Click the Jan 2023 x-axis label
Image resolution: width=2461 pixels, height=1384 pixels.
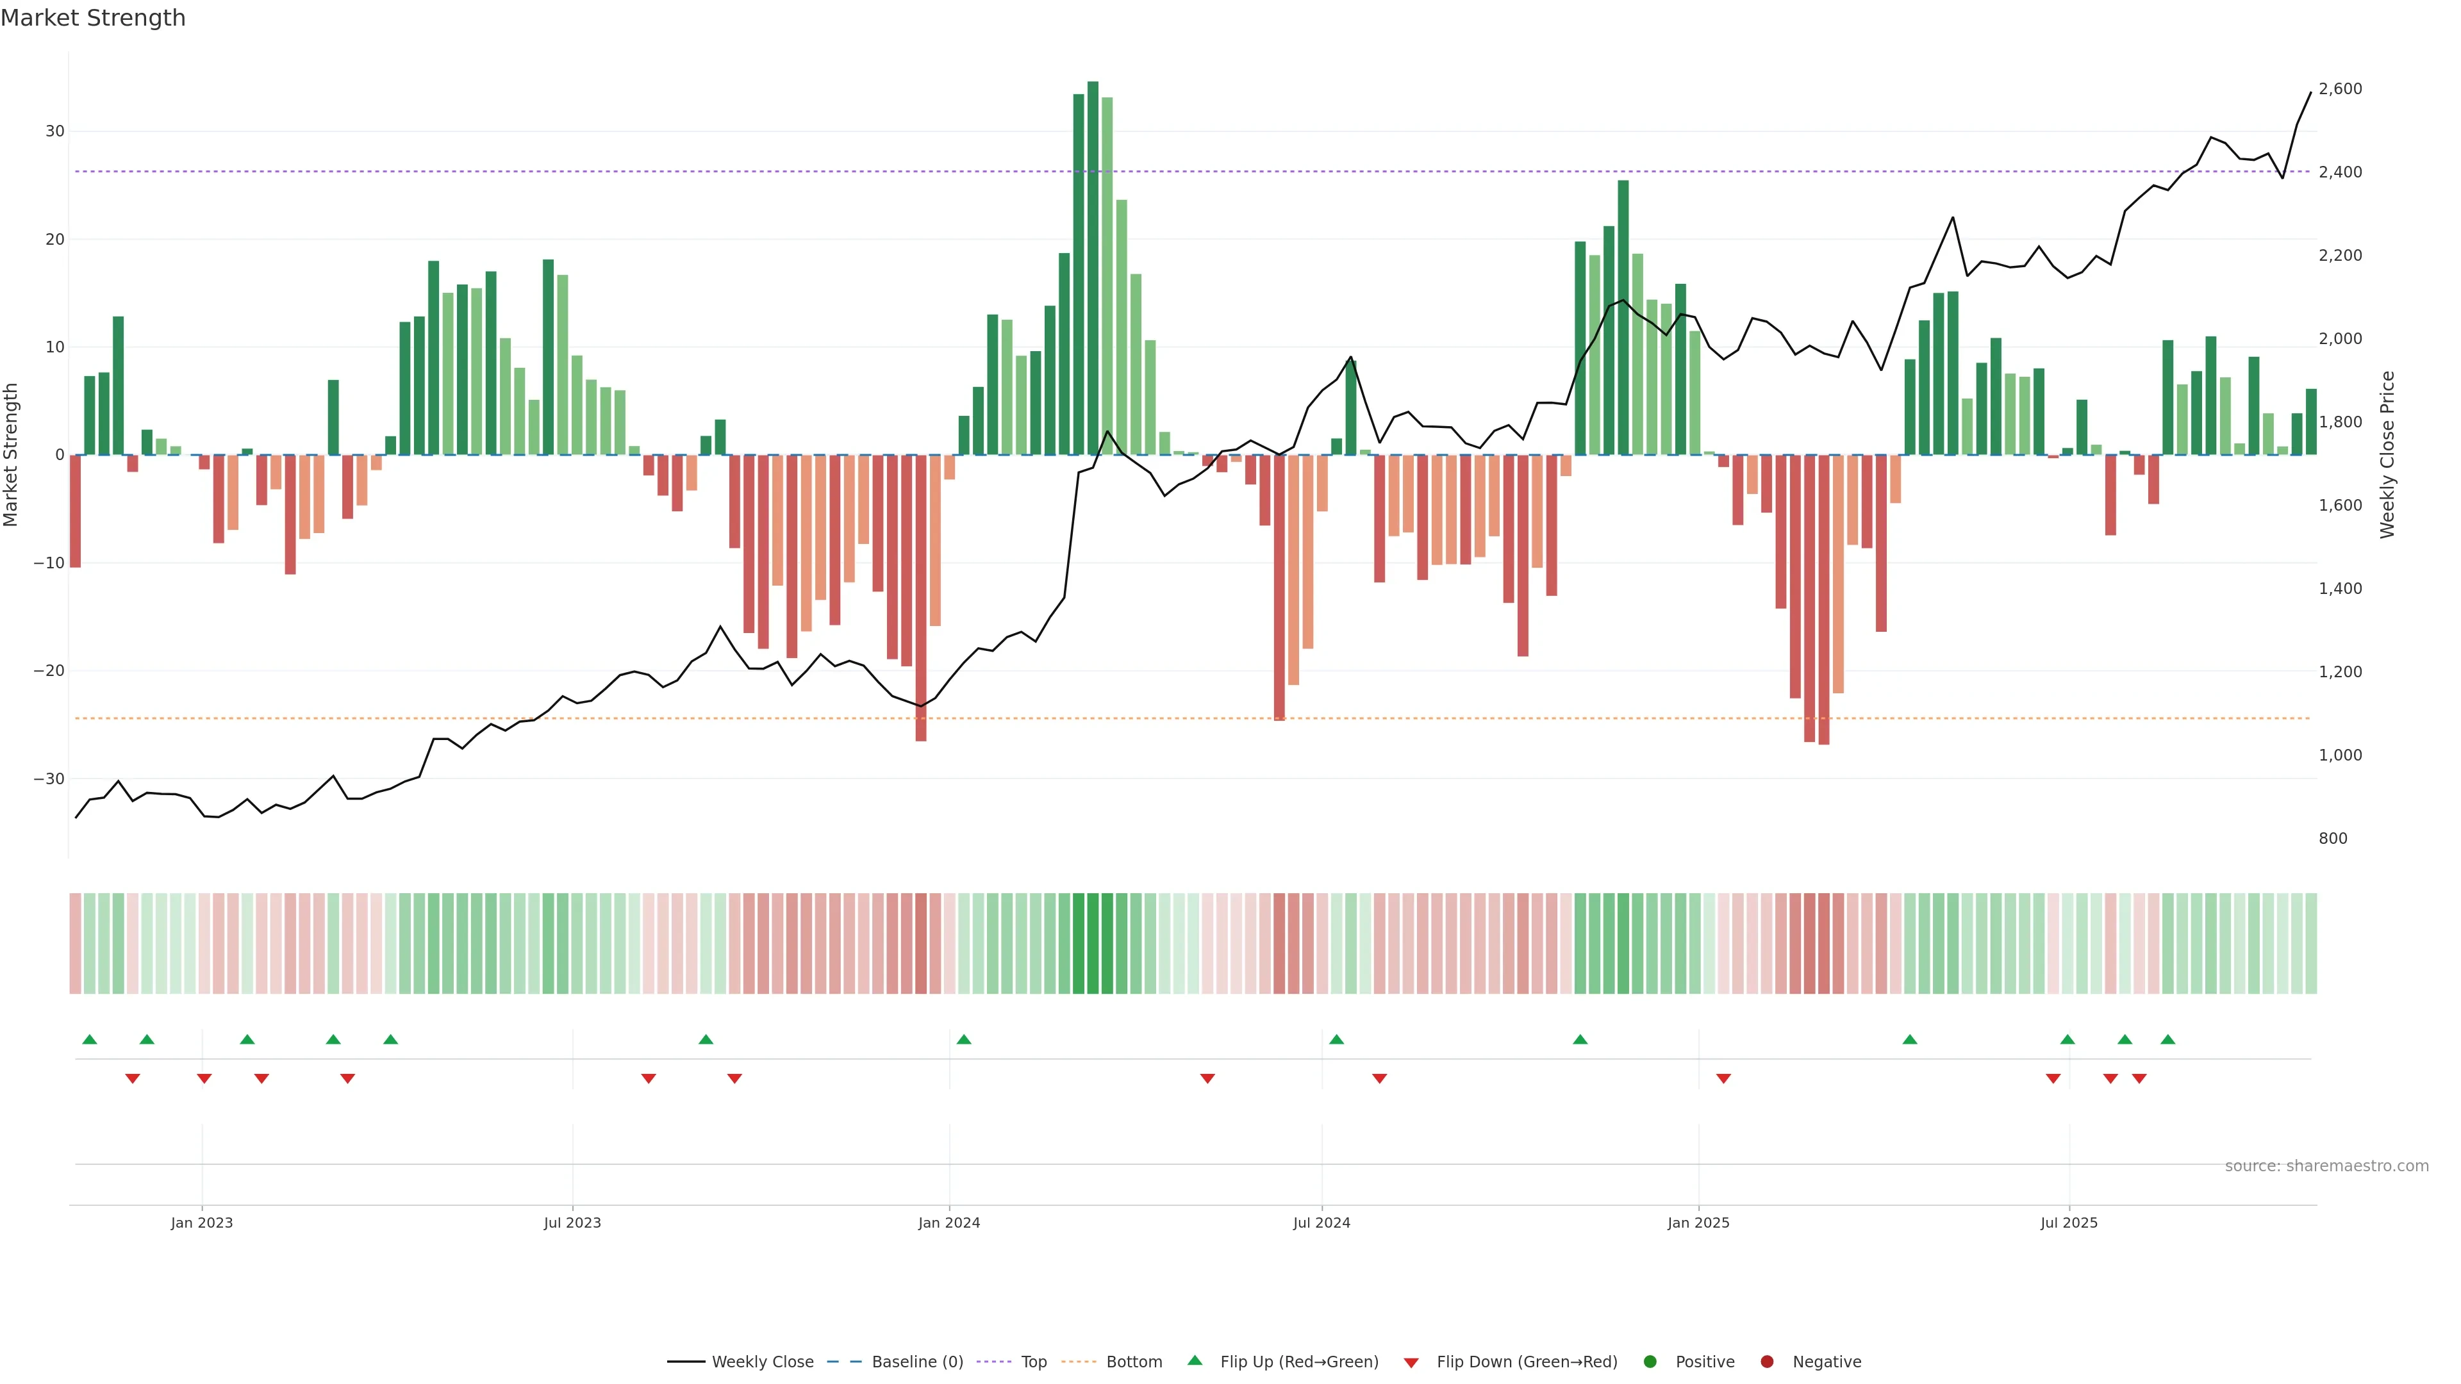click(202, 1223)
